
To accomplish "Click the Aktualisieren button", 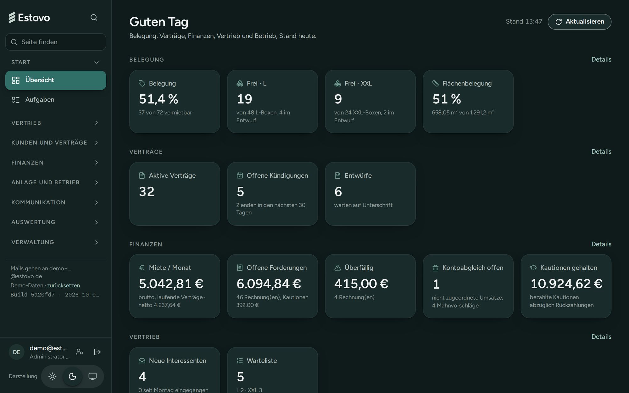I will [579, 22].
